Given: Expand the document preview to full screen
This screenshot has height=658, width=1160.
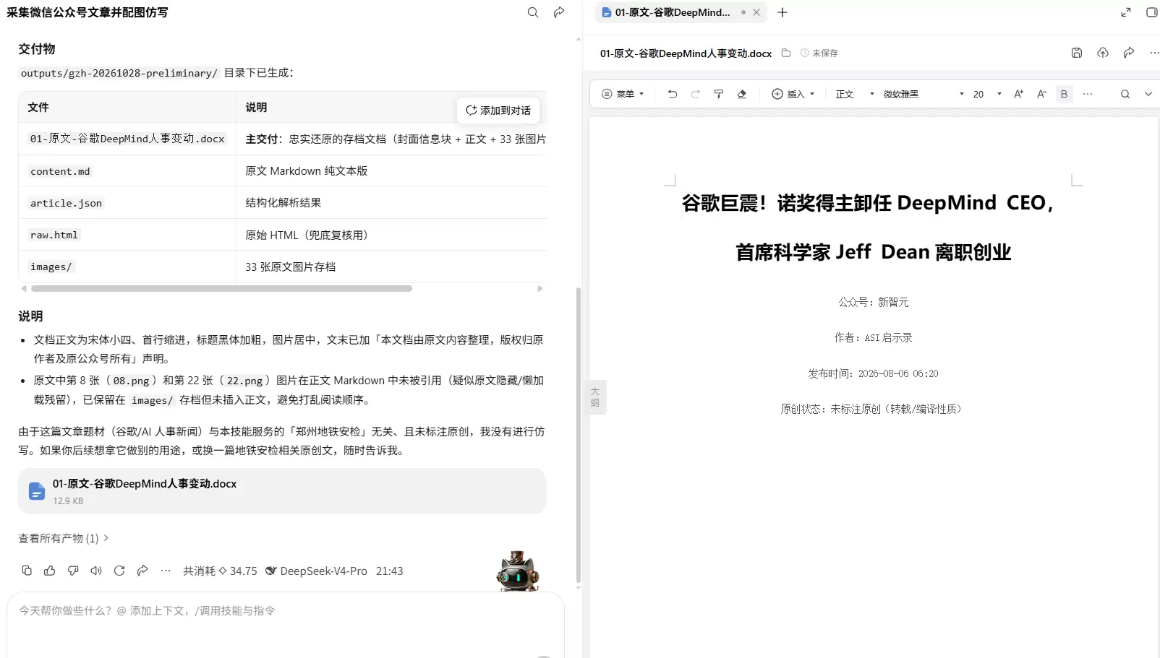Looking at the screenshot, I should (x=1126, y=12).
